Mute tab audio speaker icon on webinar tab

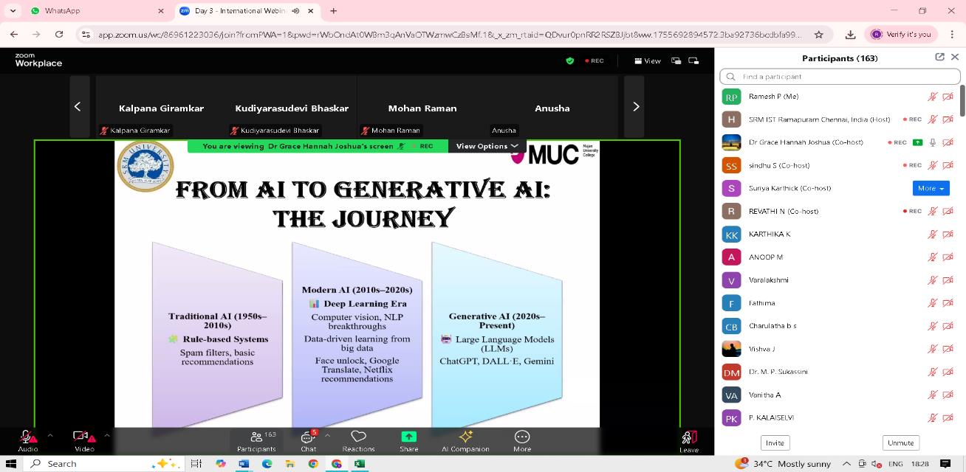pos(295,11)
